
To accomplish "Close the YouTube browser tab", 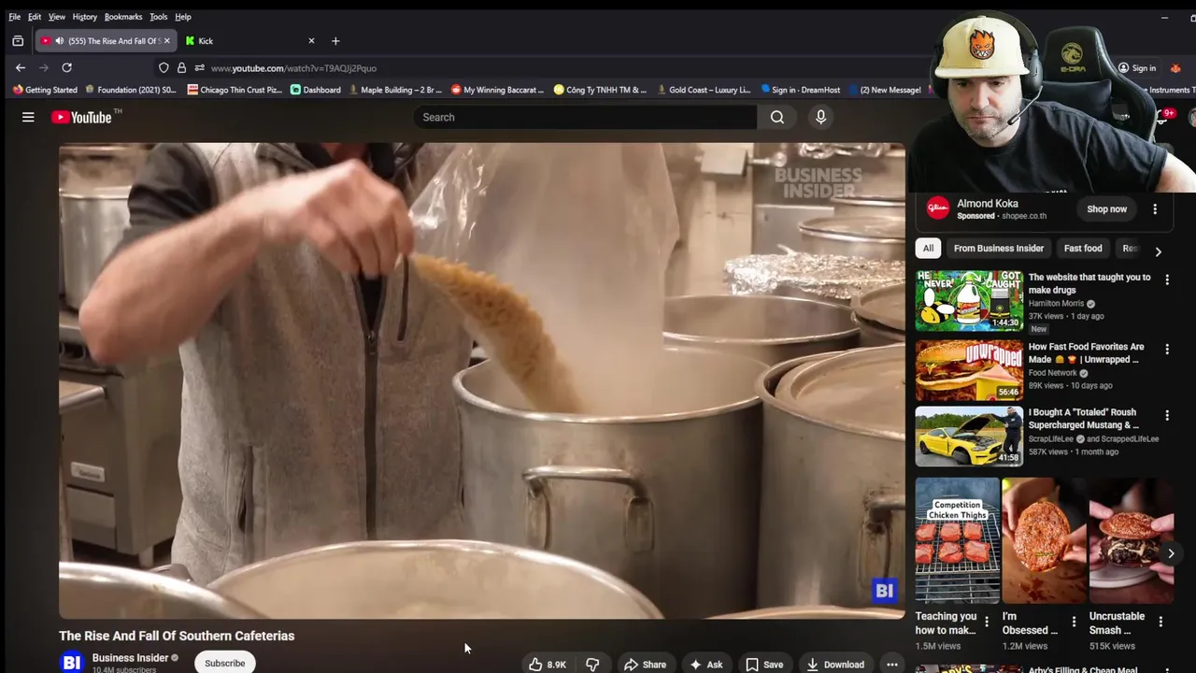I will point(166,41).
